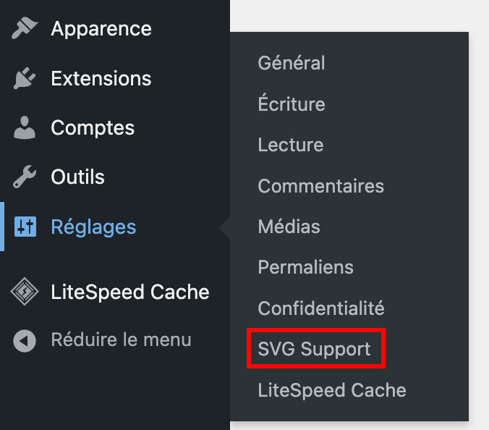The image size is (489, 430).
Task: Click the Outils wrench icon
Action: click(25, 177)
